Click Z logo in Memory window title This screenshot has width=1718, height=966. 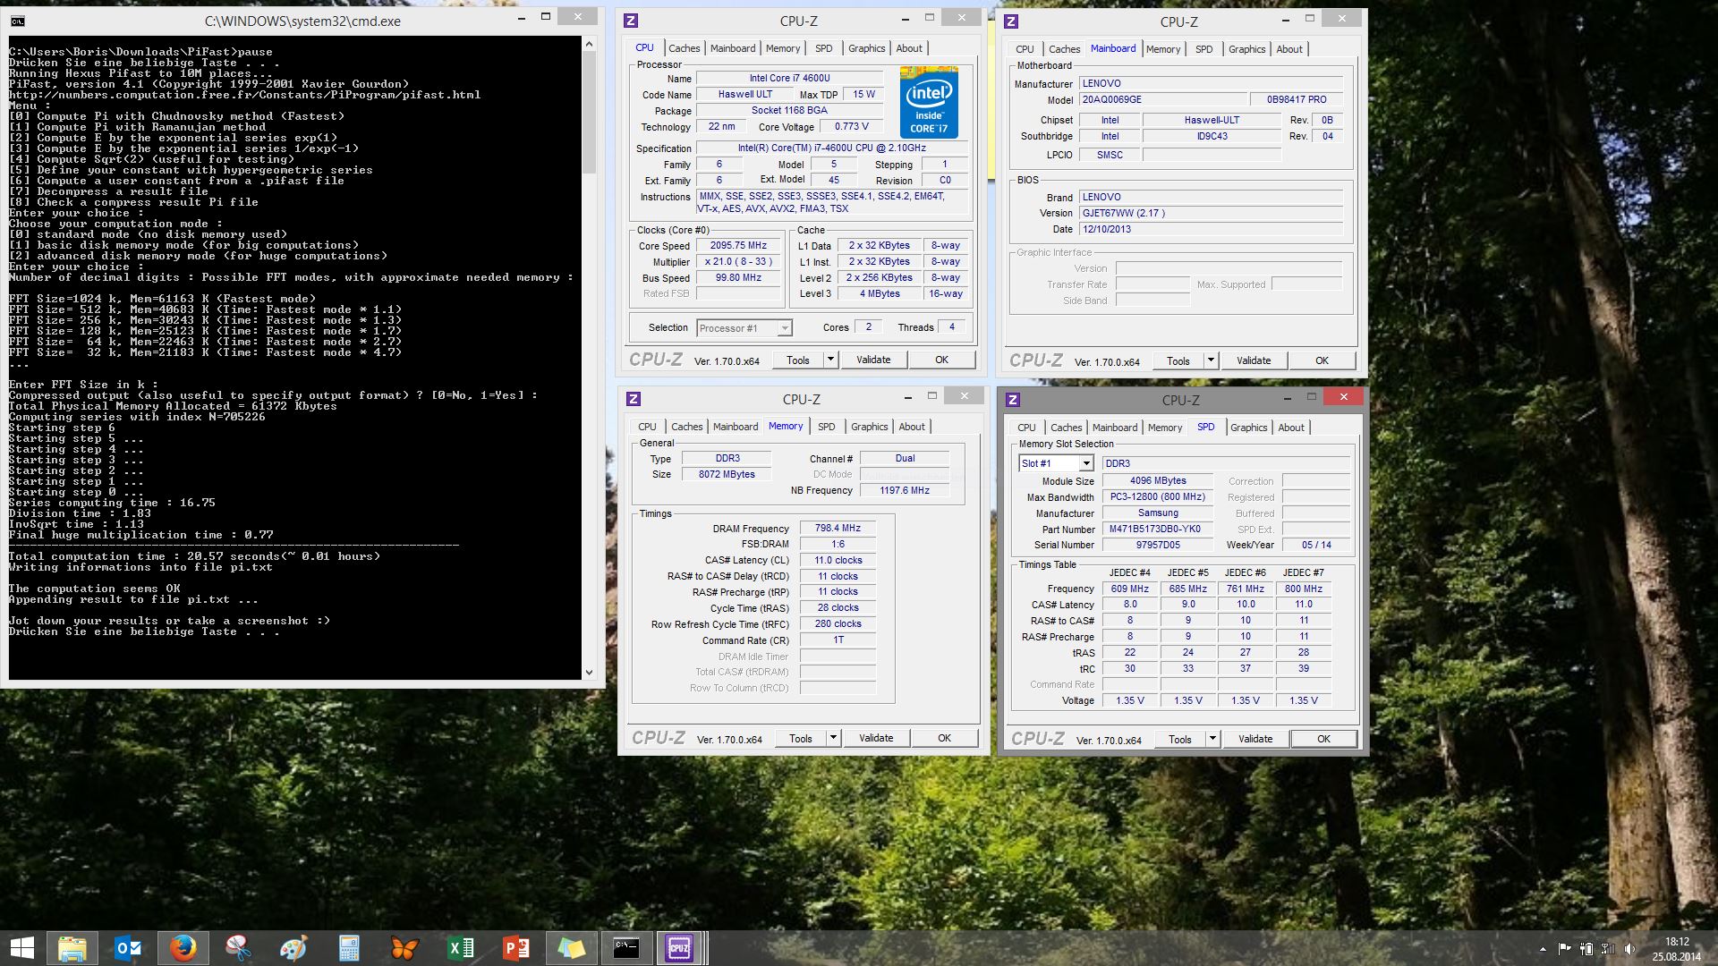(x=634, y=399)
